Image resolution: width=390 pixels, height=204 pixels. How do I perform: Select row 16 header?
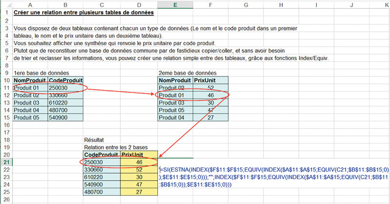click(x=6, y=125)
